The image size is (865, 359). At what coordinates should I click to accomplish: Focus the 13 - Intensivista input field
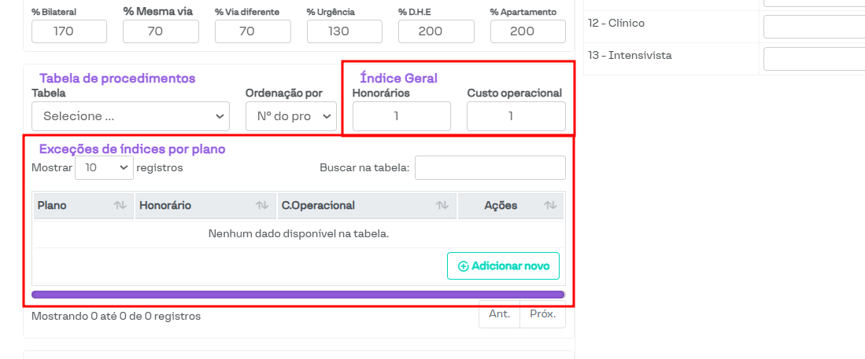pos(814,59)
